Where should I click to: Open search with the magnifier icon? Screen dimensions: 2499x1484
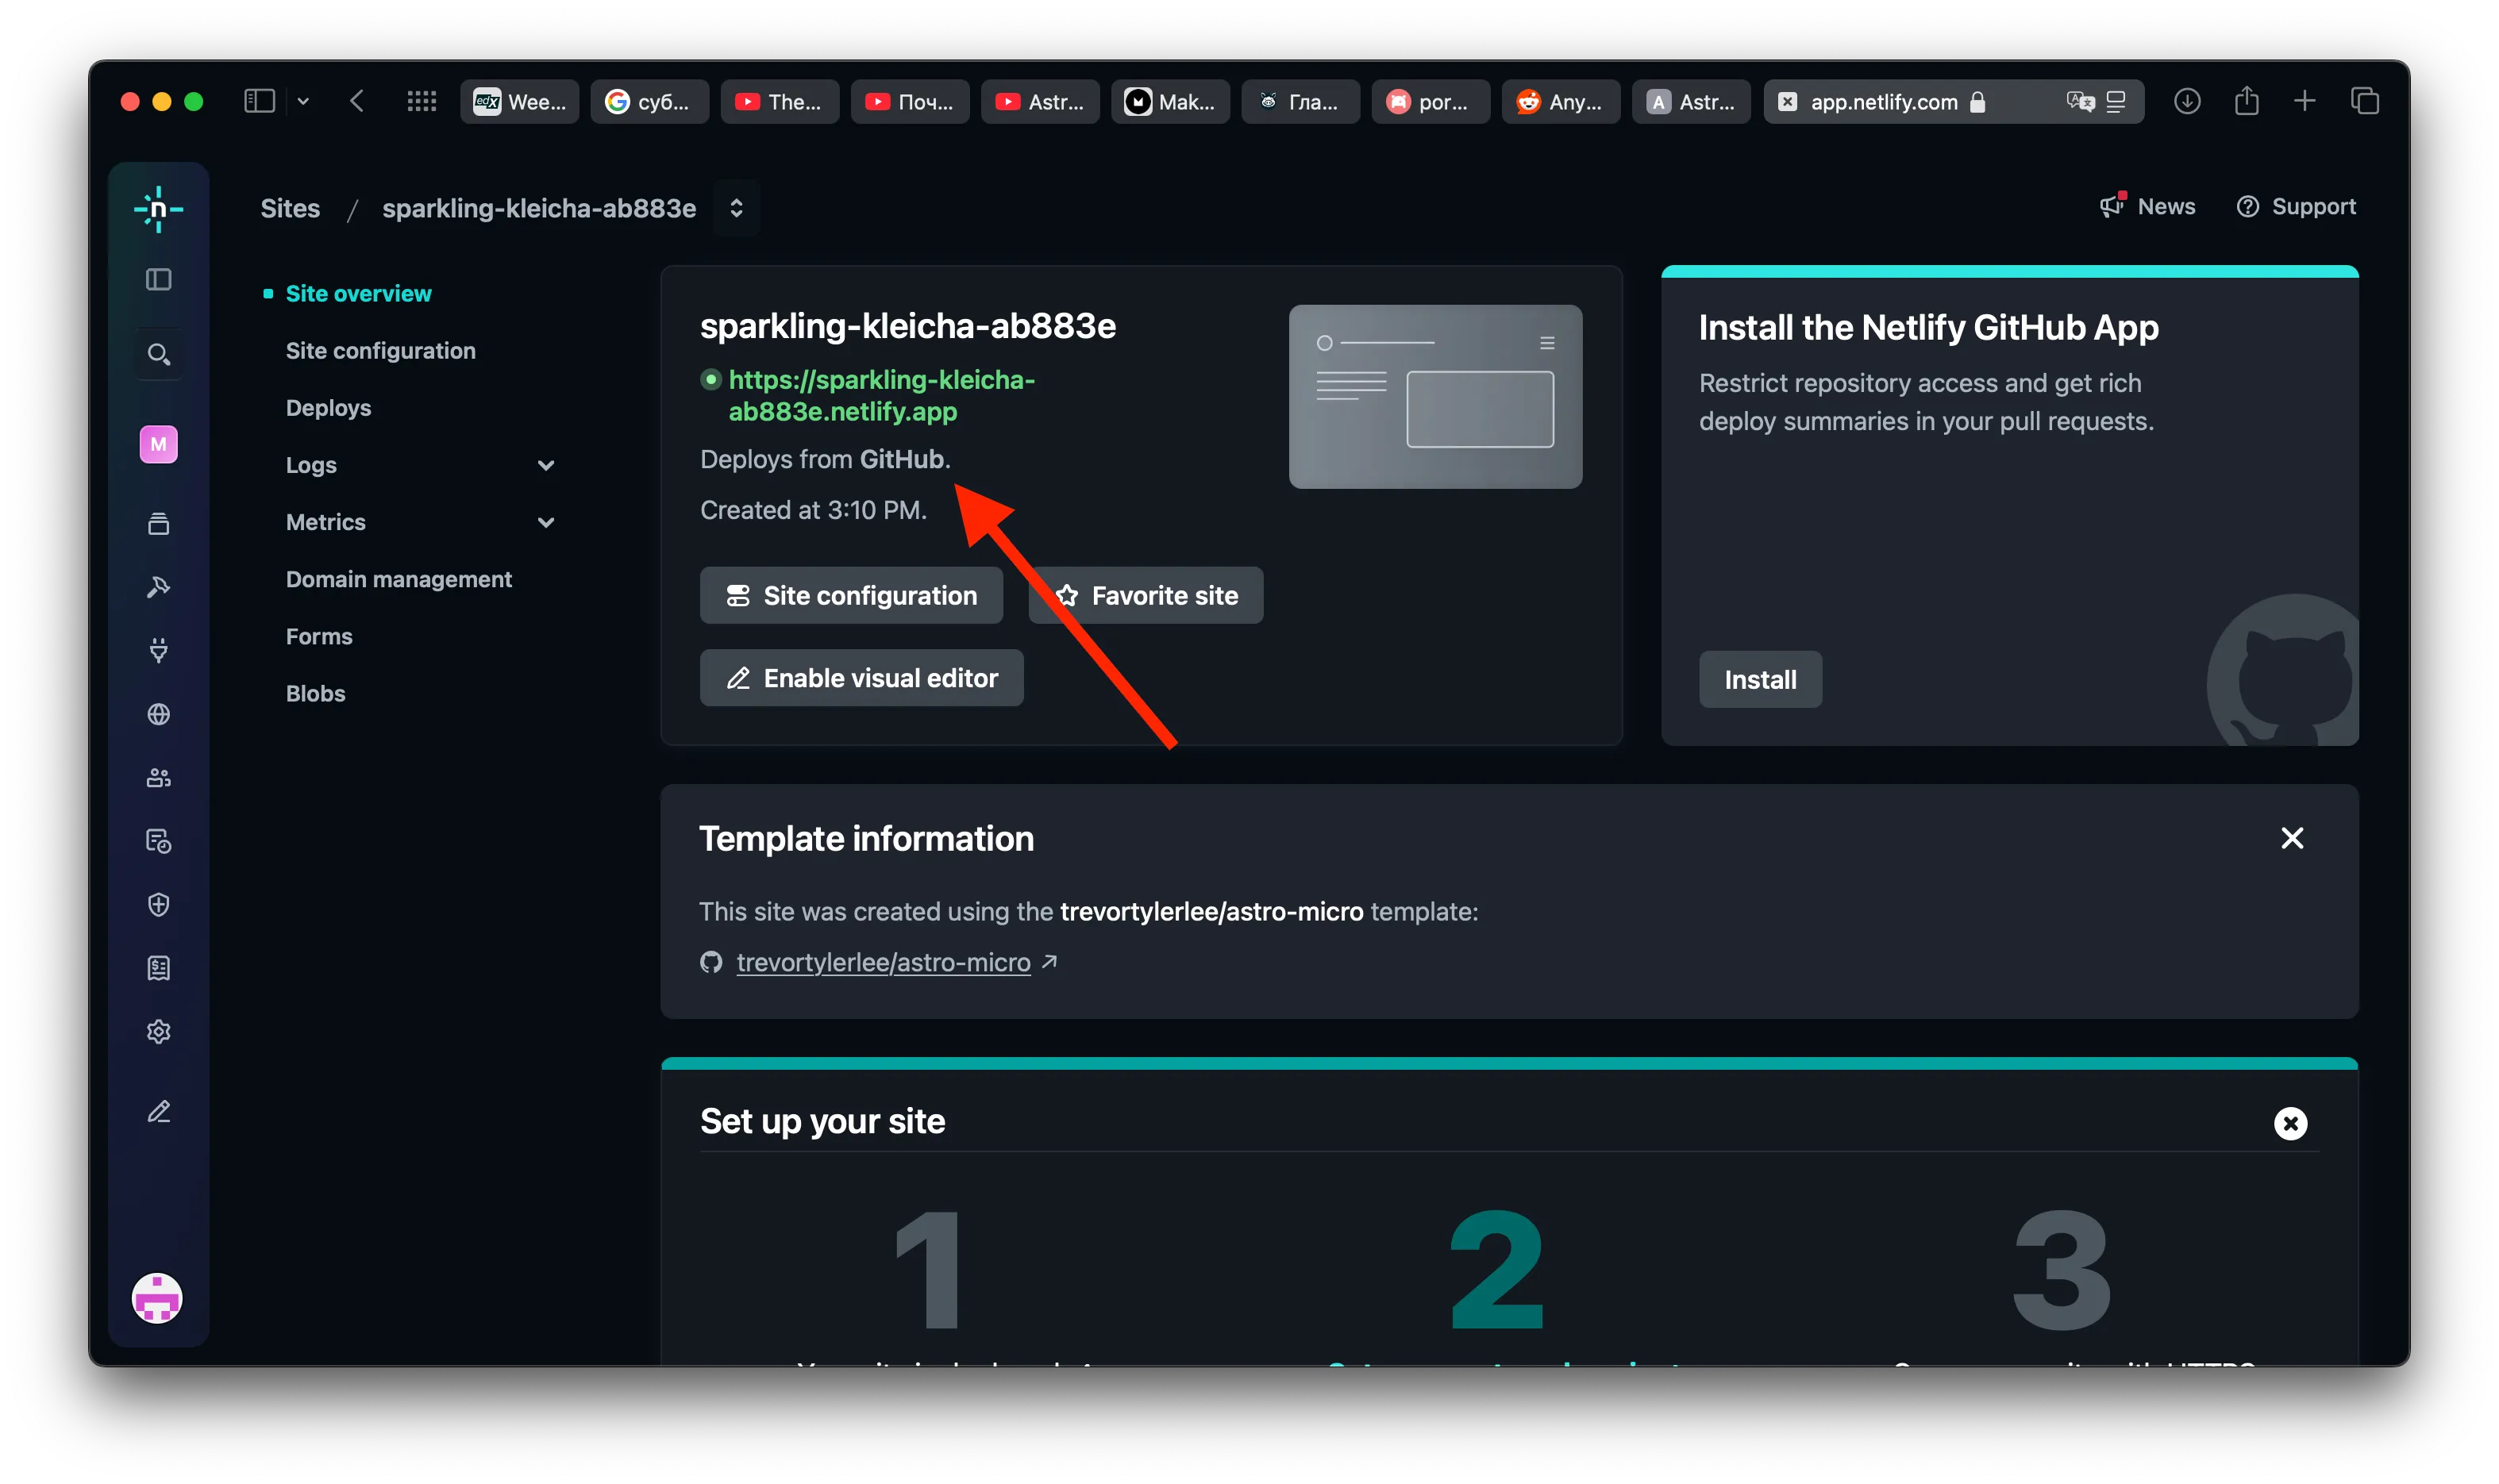click(x=158, y=354)
